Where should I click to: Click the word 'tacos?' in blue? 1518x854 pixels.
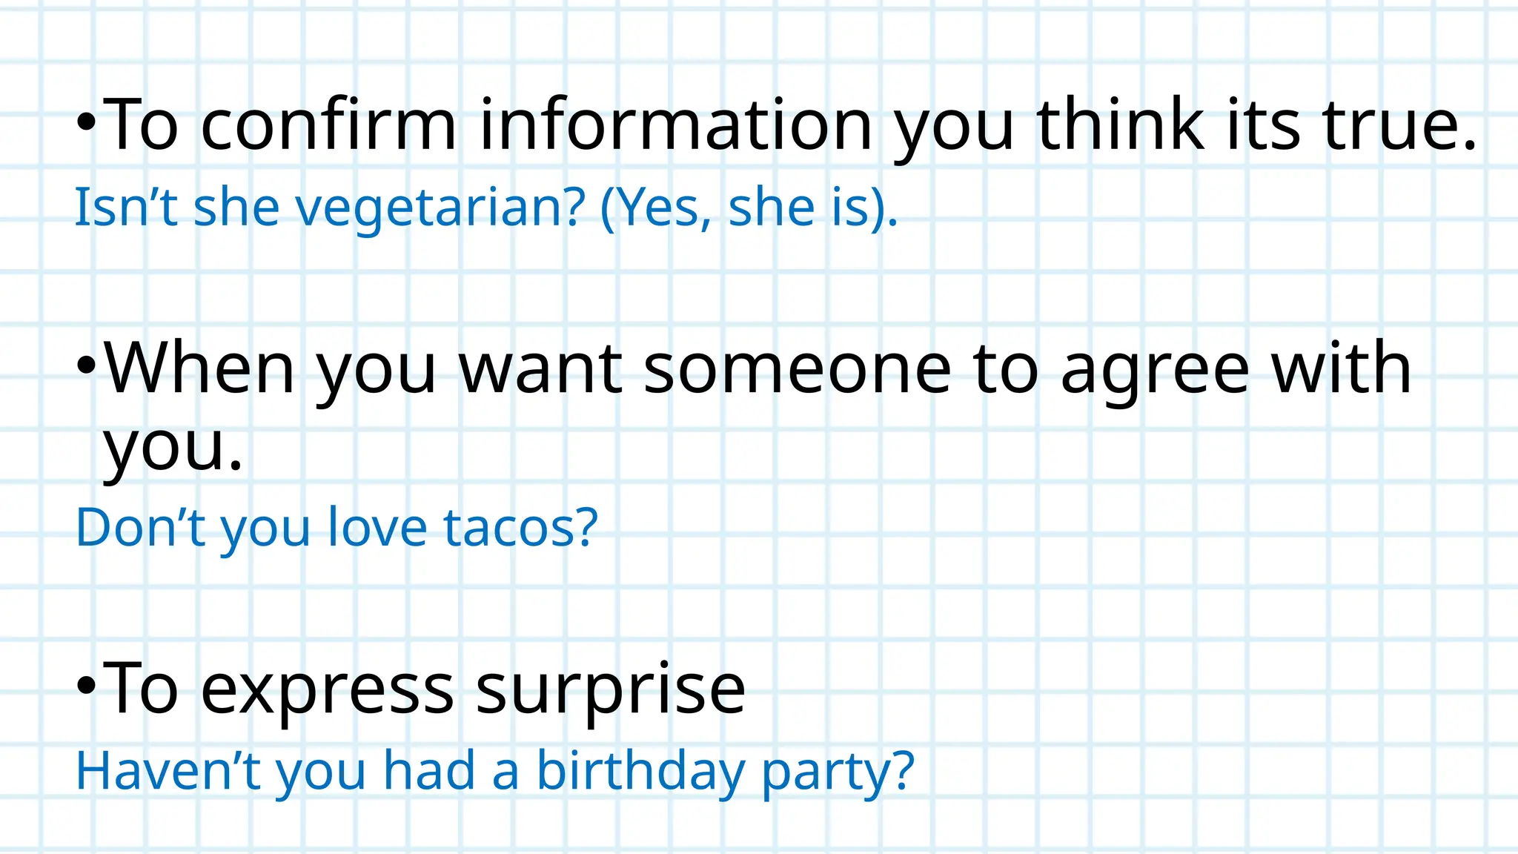click(520, 528)
